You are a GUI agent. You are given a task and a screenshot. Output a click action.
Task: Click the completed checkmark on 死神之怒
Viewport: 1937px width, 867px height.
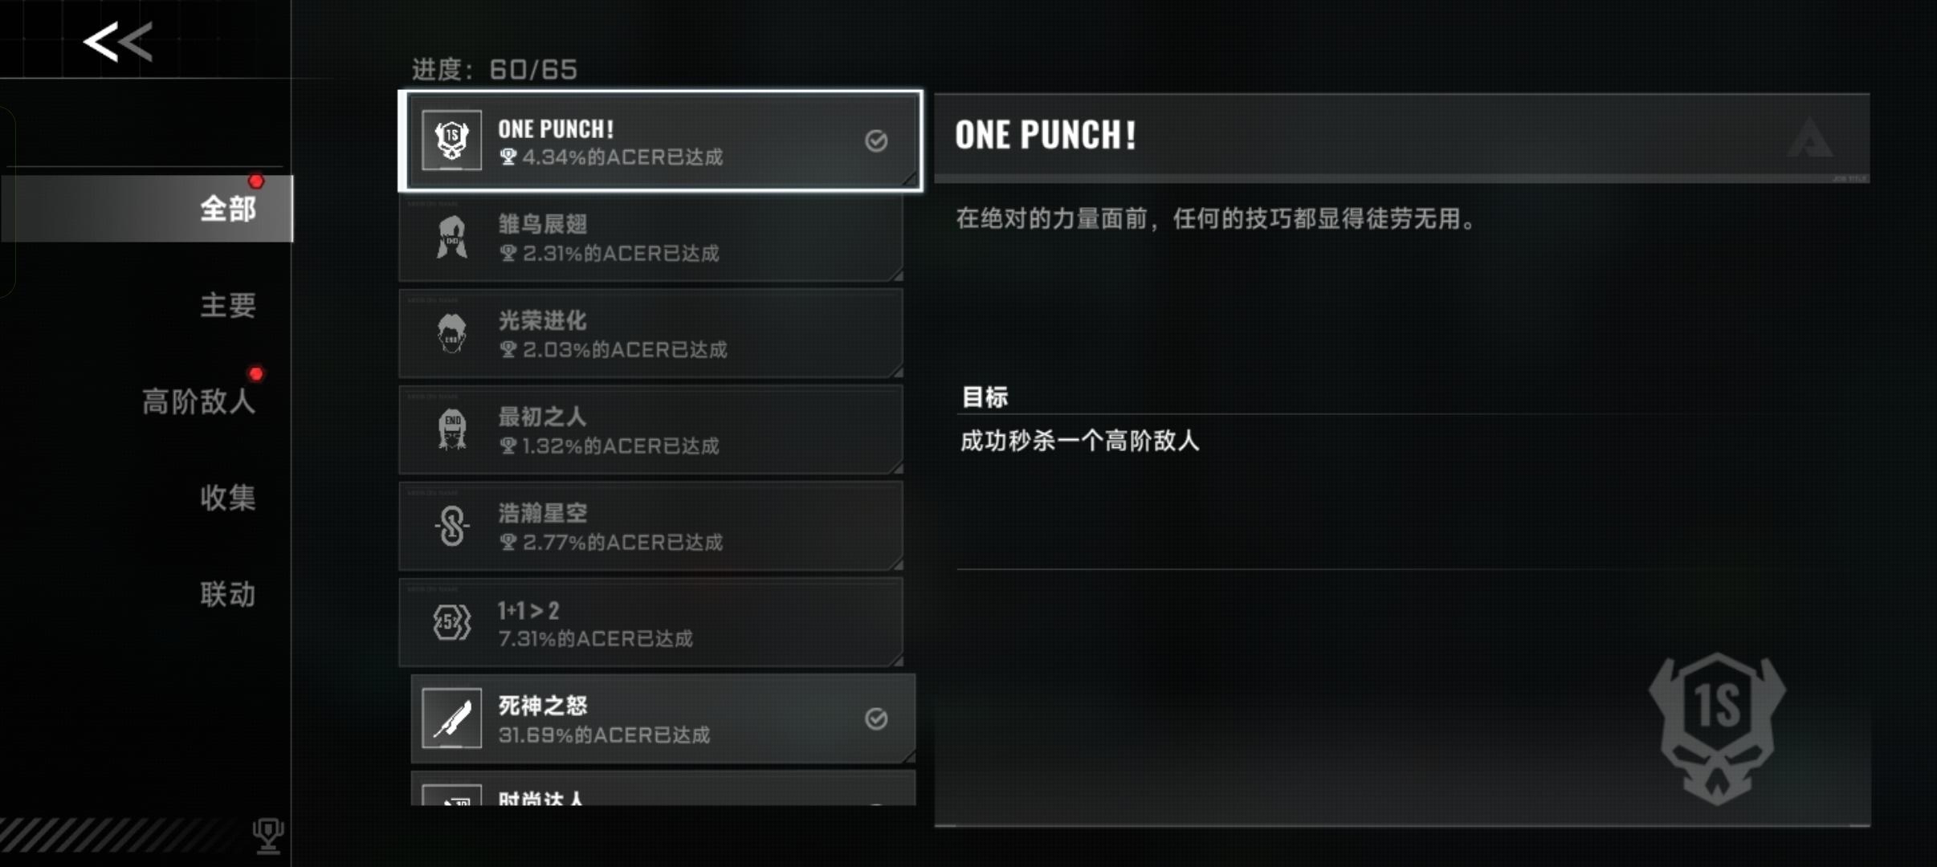click(876, 718)
